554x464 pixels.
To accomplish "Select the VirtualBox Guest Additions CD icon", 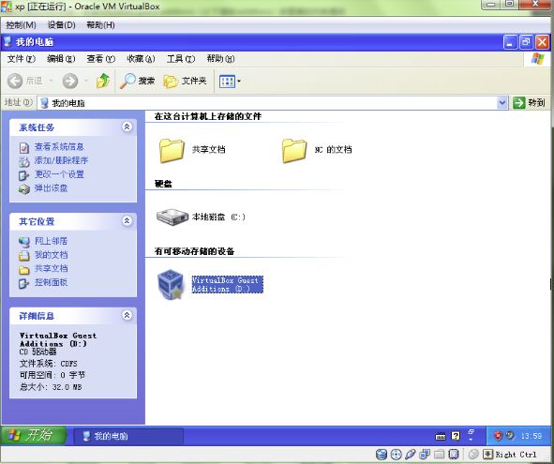I will click(171, 284).
